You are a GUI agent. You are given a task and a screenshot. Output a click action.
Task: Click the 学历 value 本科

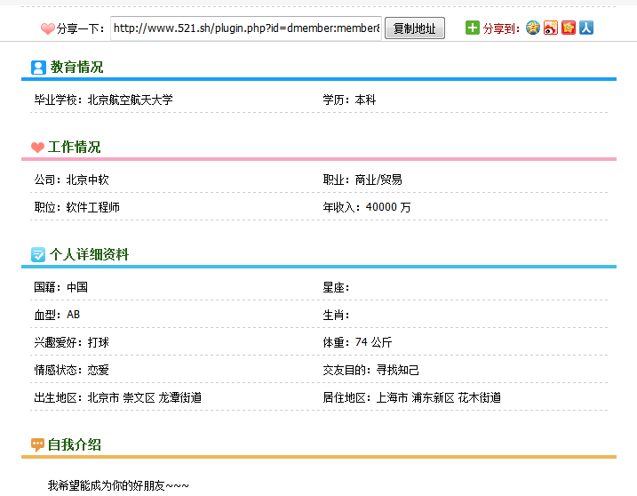tap(365, 100)
